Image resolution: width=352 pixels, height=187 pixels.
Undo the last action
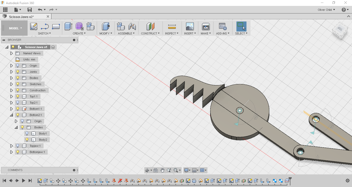point(40,10)
